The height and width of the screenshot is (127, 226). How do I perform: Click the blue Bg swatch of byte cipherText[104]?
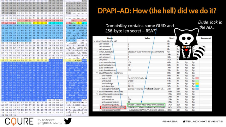pyautogui.click(x=197, y=89)
